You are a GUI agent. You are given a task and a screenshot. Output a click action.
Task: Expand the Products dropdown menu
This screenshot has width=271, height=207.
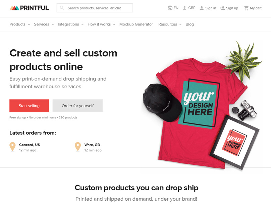pos(20,24)
